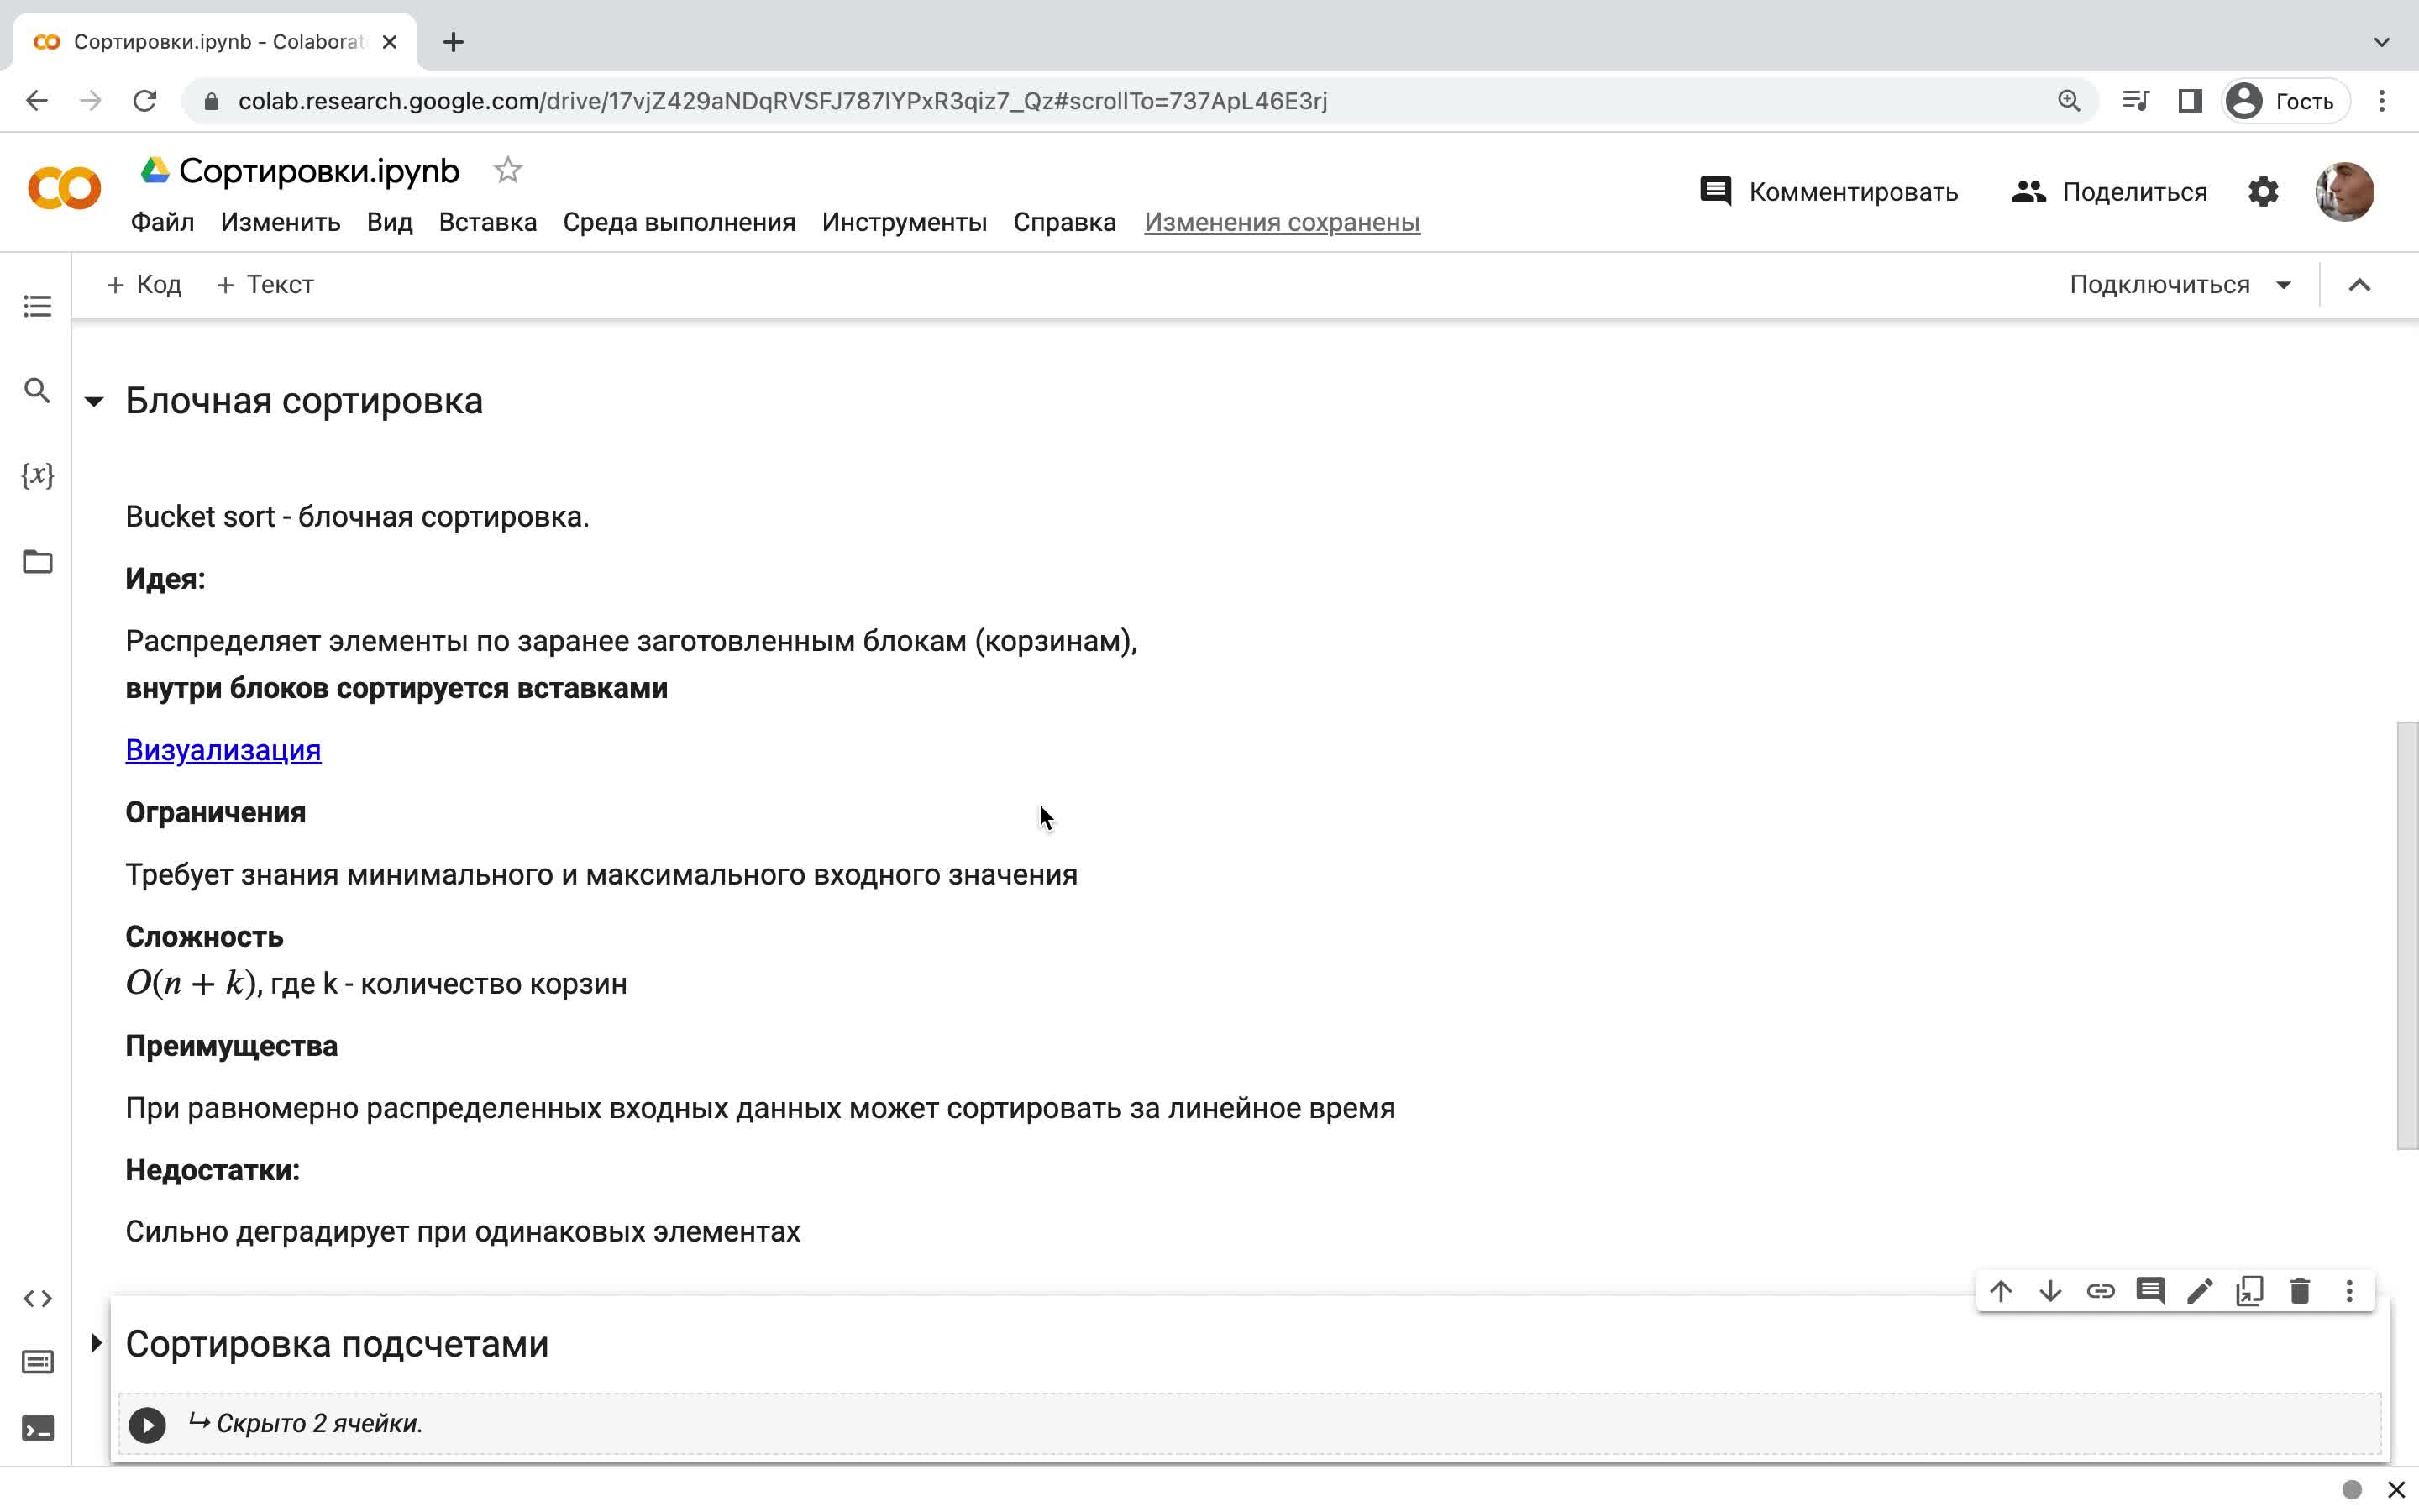The width and height of the screenshot is (2419, 1512).
Task: Open the Гость profile button
Action: pyautogui.click(x=2285, y=101)
